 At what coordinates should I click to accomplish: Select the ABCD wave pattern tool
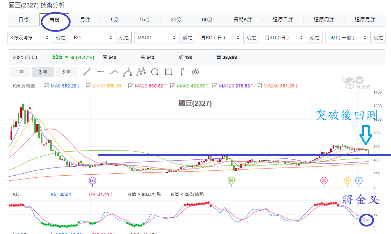(141, 72)
